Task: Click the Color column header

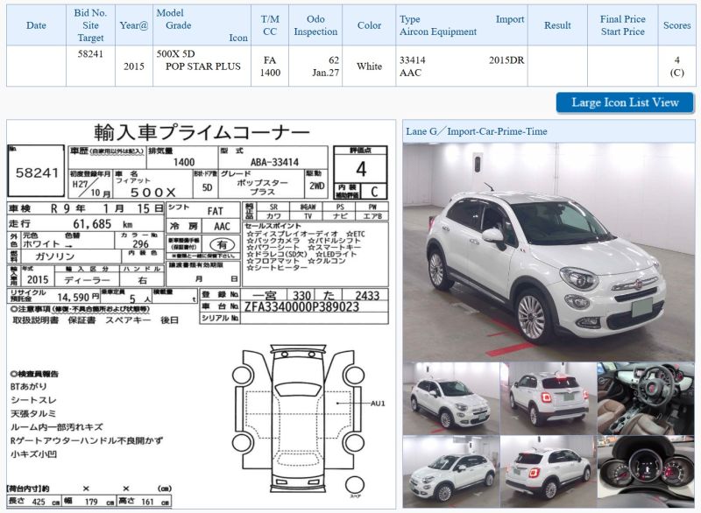Action: coord(369,25)
